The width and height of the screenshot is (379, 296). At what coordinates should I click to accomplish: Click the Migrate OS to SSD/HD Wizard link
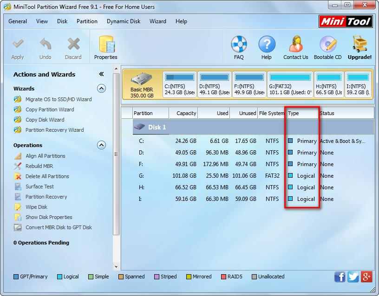tap(59, 99)
